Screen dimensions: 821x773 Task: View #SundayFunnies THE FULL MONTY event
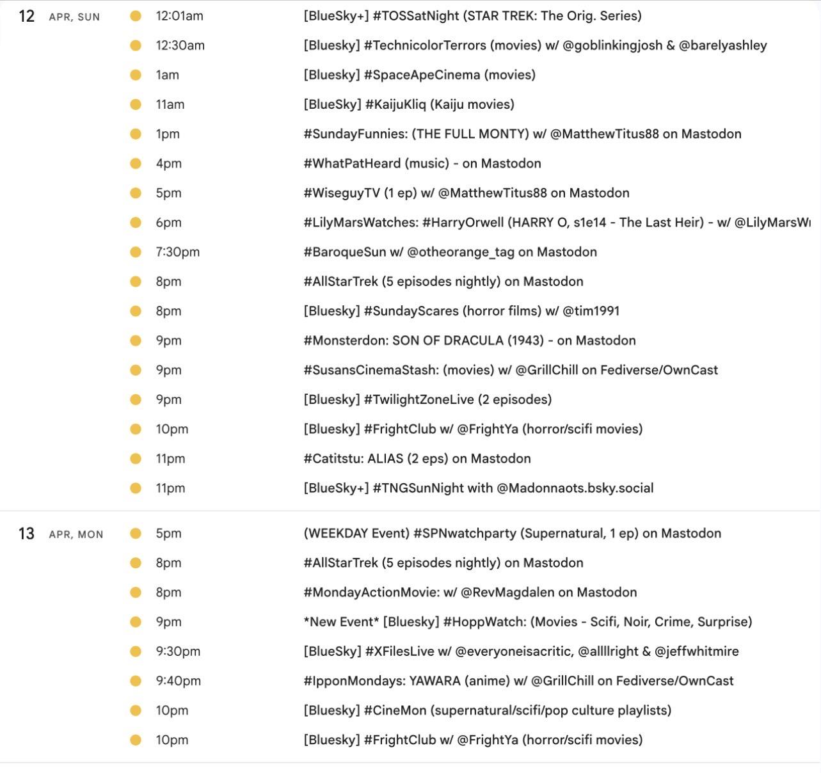[x=522, y=134]
